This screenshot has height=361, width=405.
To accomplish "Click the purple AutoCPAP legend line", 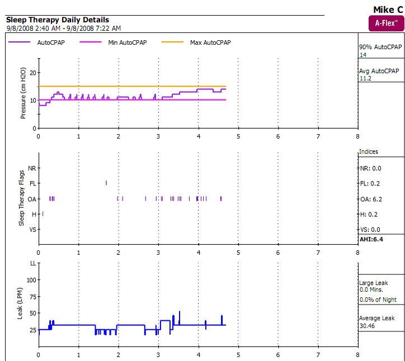I will tap(20, 42).
